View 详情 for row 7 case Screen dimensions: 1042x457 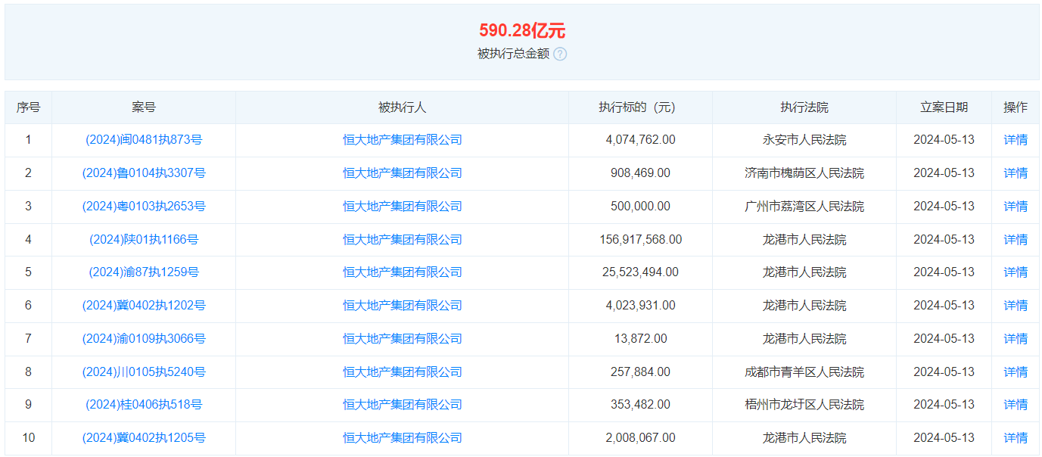(x=1016, y=339)
